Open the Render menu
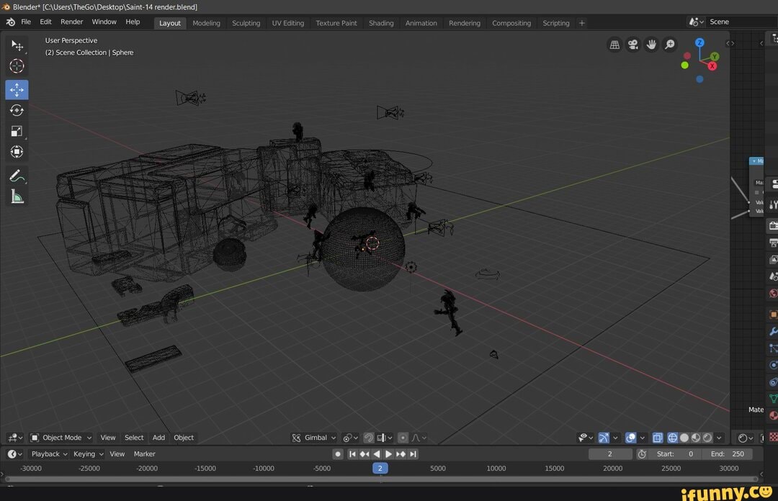 [71, 22]
